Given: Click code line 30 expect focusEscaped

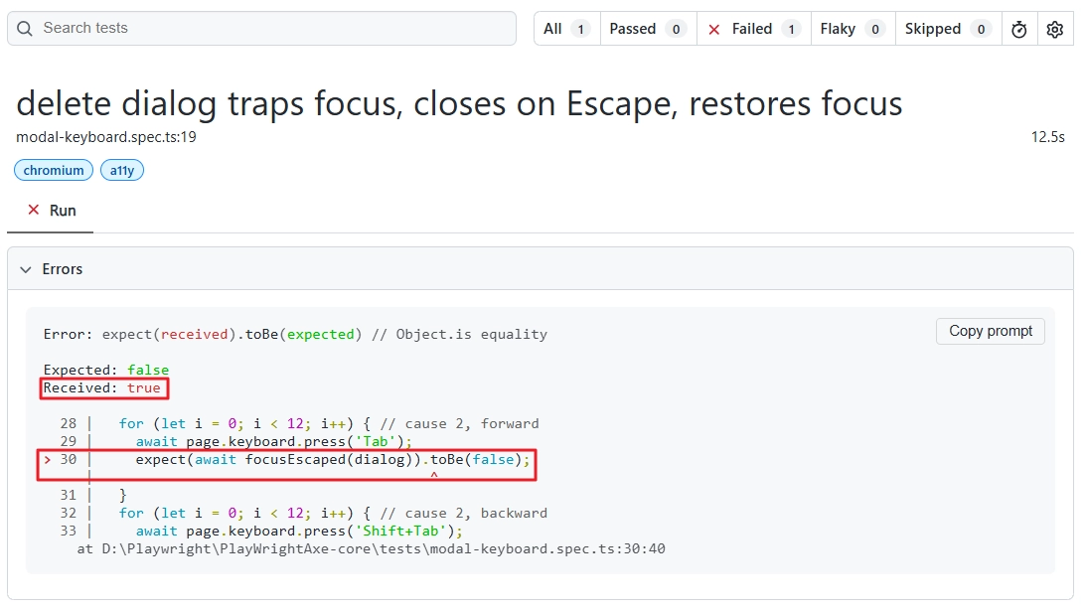Looking at the screenshot, I should [333, 460].
